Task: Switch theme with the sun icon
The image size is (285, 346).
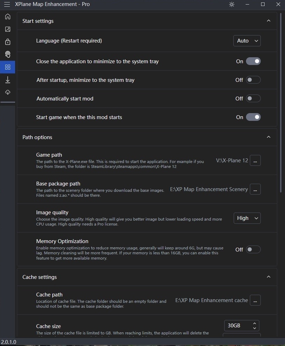Action: click(x=232, y=5)
